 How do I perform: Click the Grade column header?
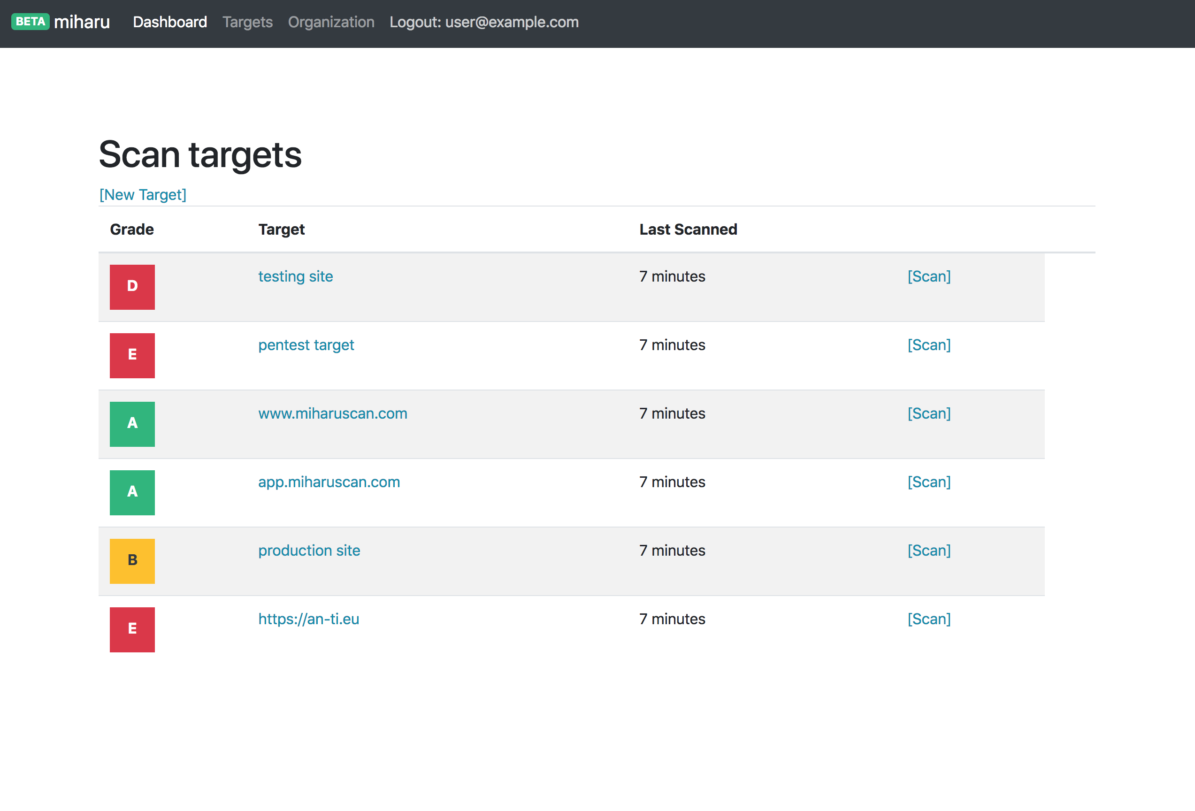pos(131,230)
